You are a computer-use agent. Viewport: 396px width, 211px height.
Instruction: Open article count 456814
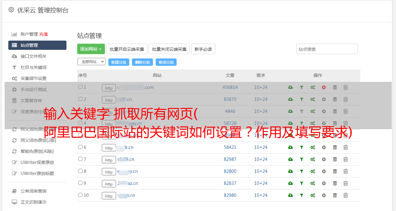(x=230, y=87)
